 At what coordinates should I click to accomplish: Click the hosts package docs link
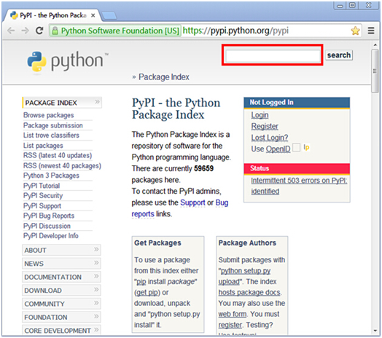[249, 292]
